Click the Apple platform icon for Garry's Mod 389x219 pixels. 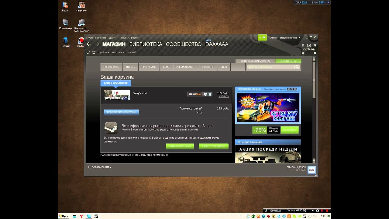point(210,94)
